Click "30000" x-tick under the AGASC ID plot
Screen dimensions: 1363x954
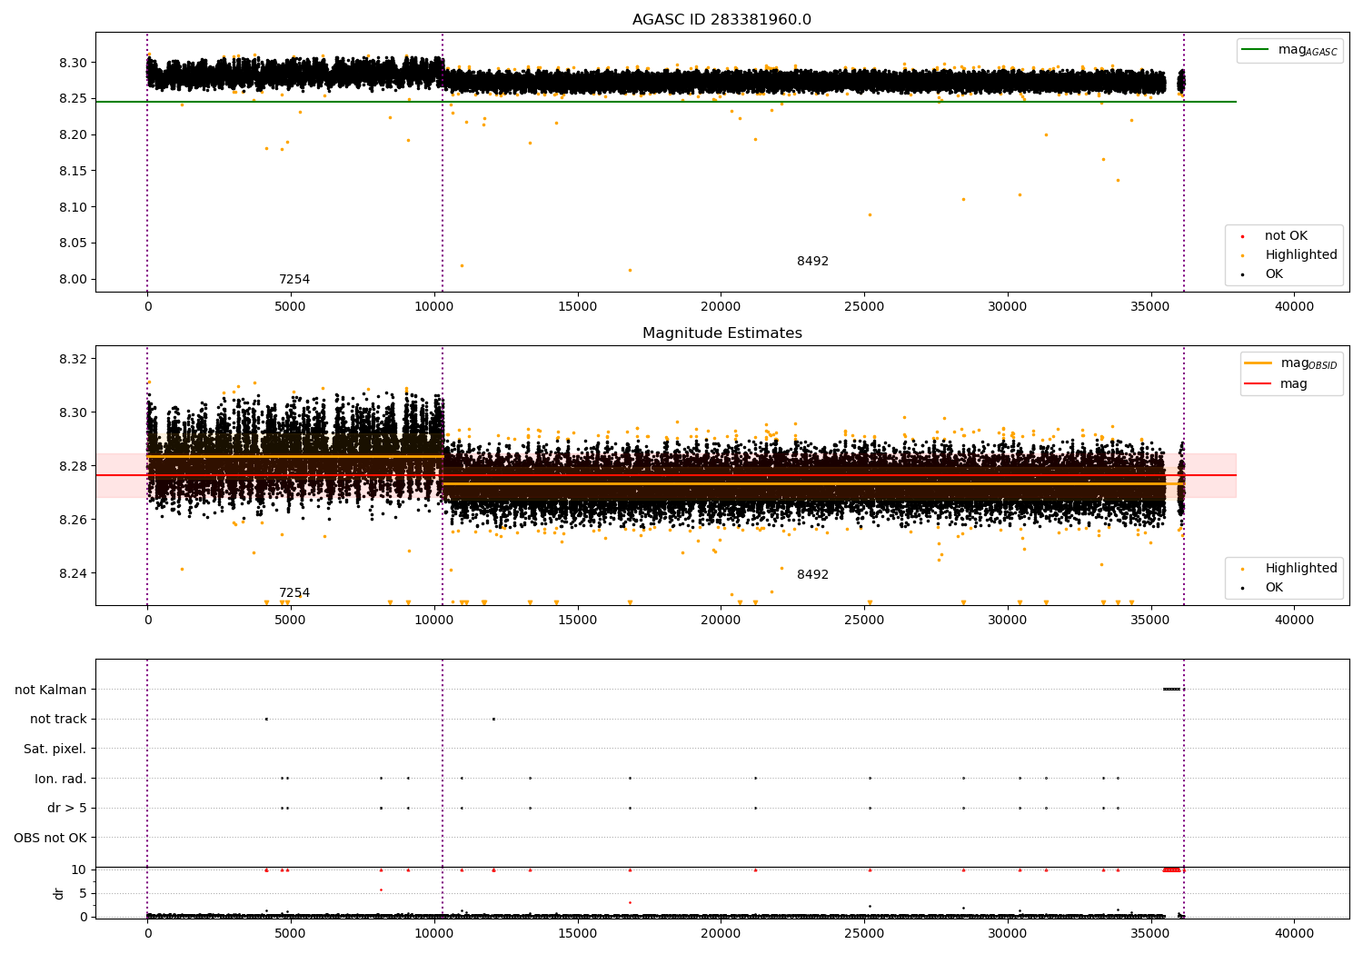click(1008, 307)
